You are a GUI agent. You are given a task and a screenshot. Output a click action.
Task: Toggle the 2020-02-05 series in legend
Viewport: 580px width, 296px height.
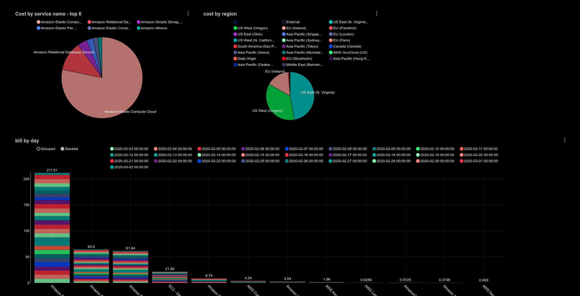(x=217, y=149)
